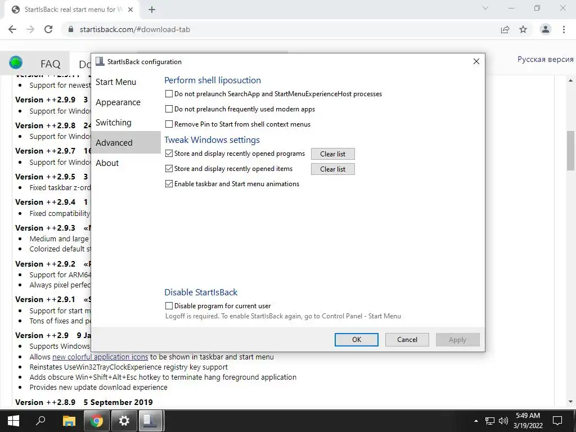Check 'Disable program for current user'

tap(169, 305)
